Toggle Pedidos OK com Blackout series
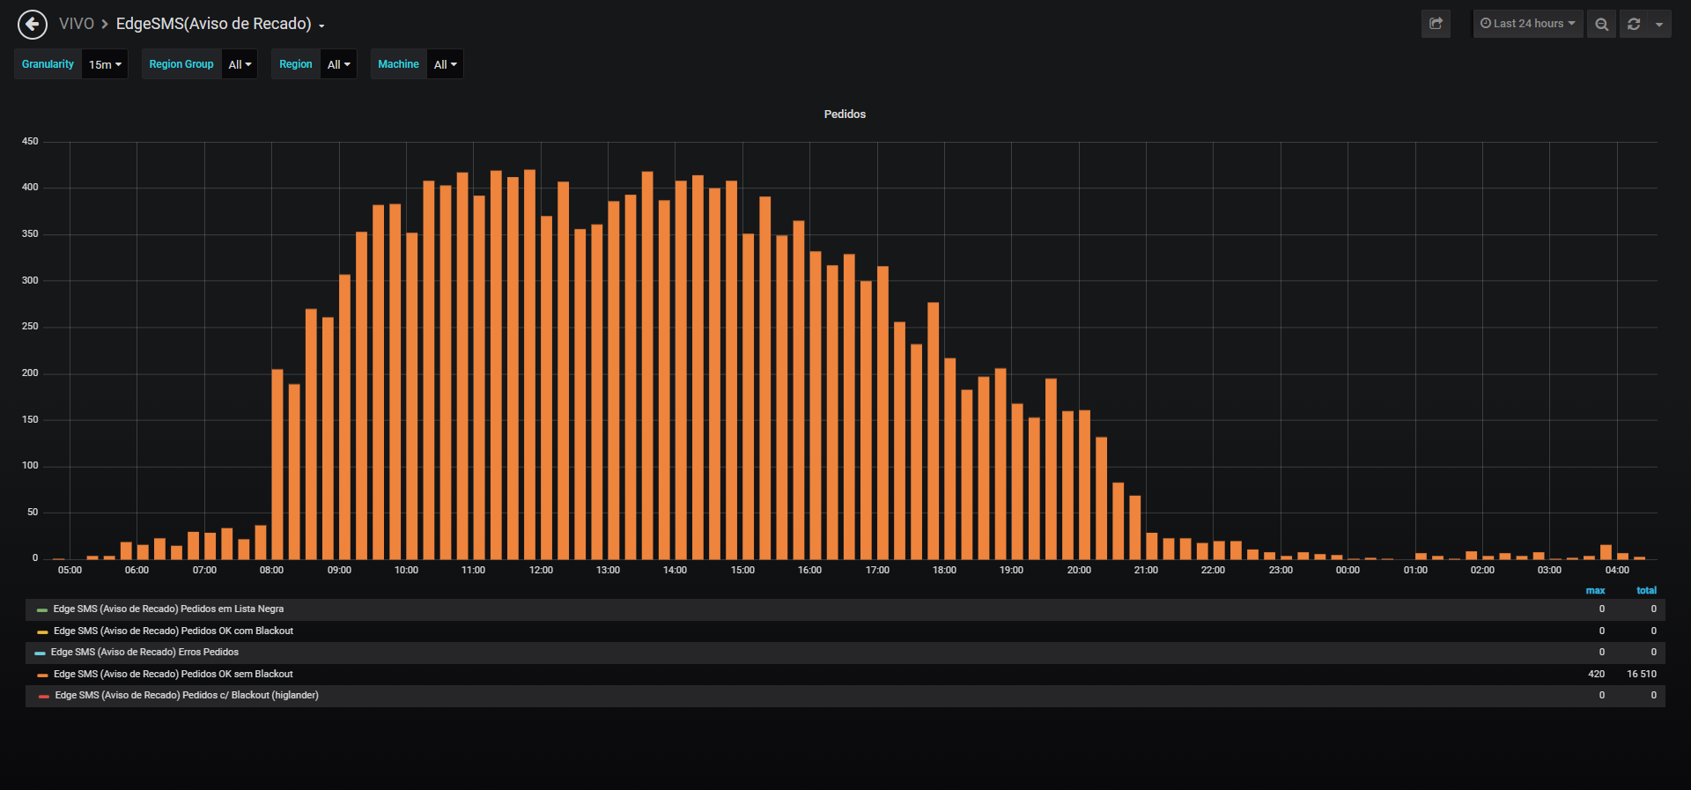This screenshot has width=1691, height=790. (x=174, y=631)
